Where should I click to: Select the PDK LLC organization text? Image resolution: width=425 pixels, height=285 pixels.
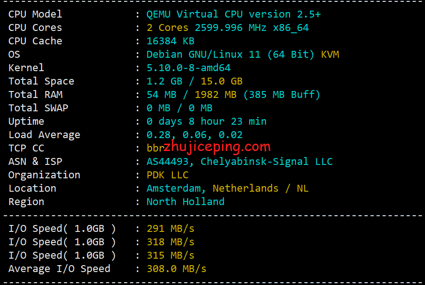pyautogui.click(x=167, y=175)
